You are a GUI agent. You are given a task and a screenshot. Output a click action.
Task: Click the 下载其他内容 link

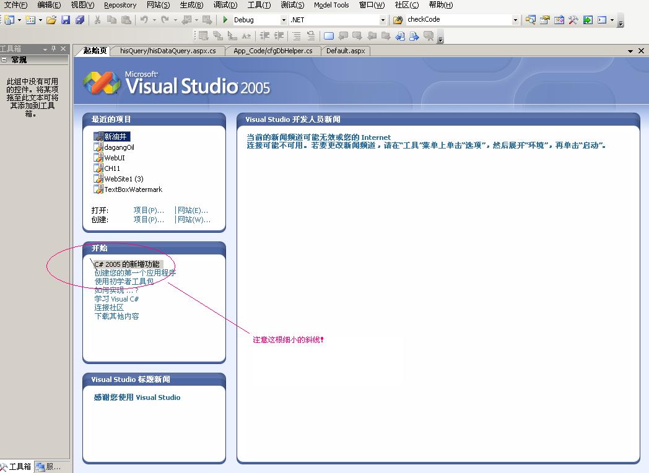pyautogui.click(x=116, y=316)
